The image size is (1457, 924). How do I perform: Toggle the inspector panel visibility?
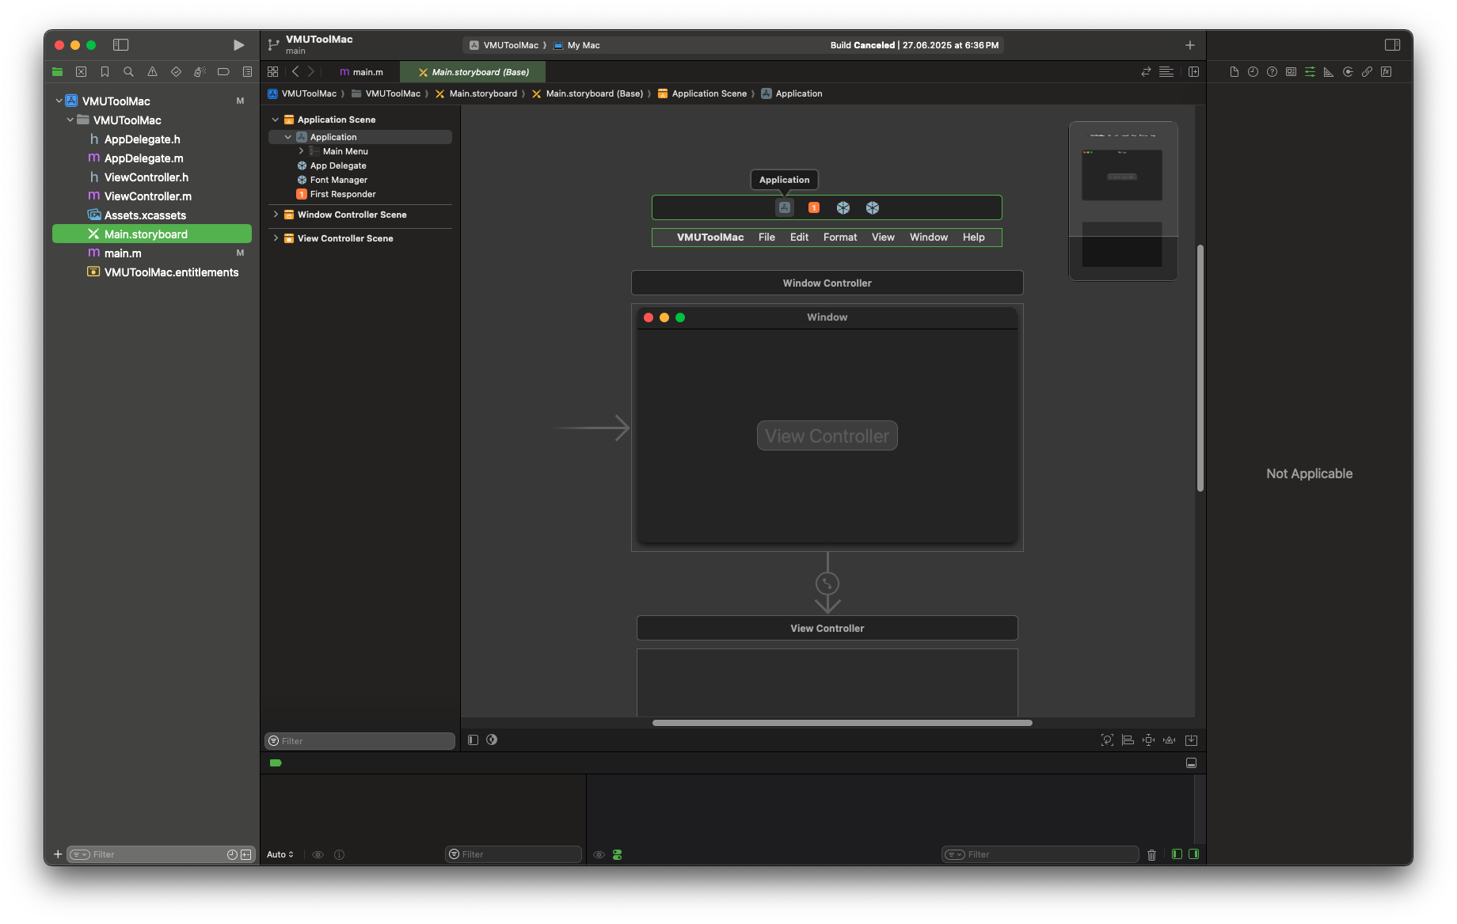(x=1392, y=45)
